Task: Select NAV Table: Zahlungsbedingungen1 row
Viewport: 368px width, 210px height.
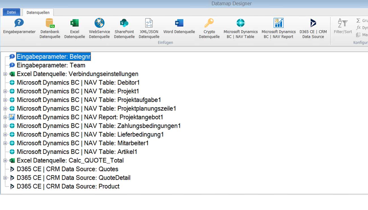Action: (99, 126)
